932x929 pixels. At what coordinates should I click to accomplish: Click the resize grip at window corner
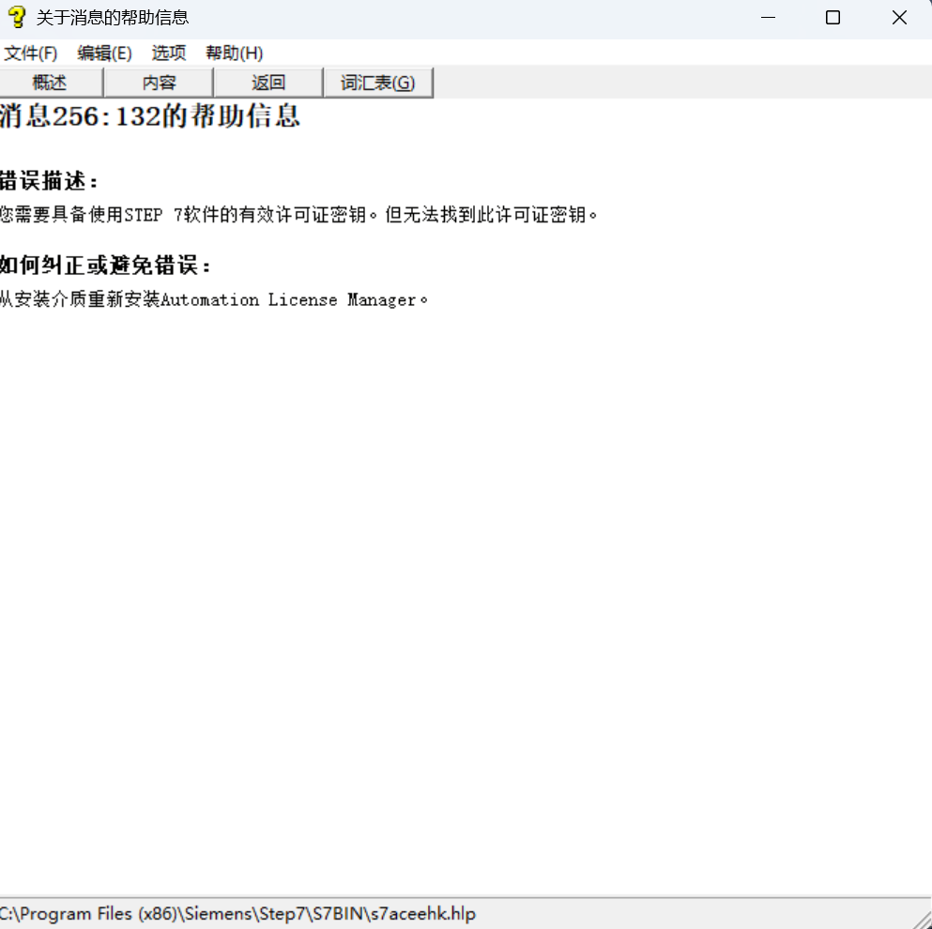[x=922, y=920]
